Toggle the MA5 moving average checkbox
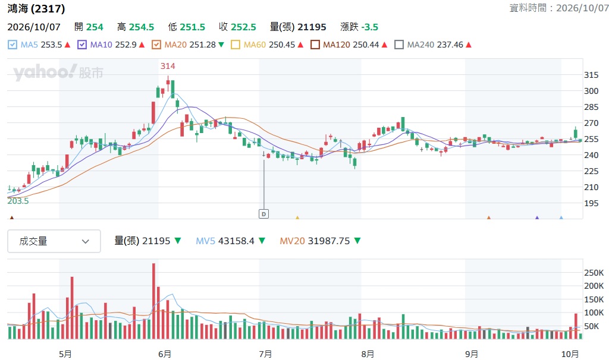The width and height of the screenshot is (609, 360). 12,45
